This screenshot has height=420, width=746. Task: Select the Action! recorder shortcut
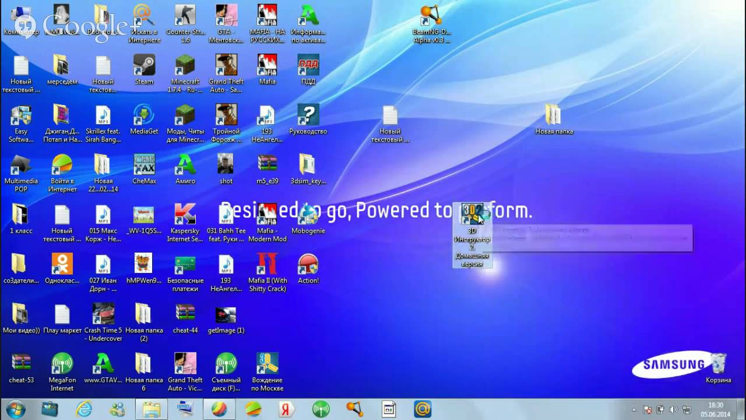pos(308,268)
